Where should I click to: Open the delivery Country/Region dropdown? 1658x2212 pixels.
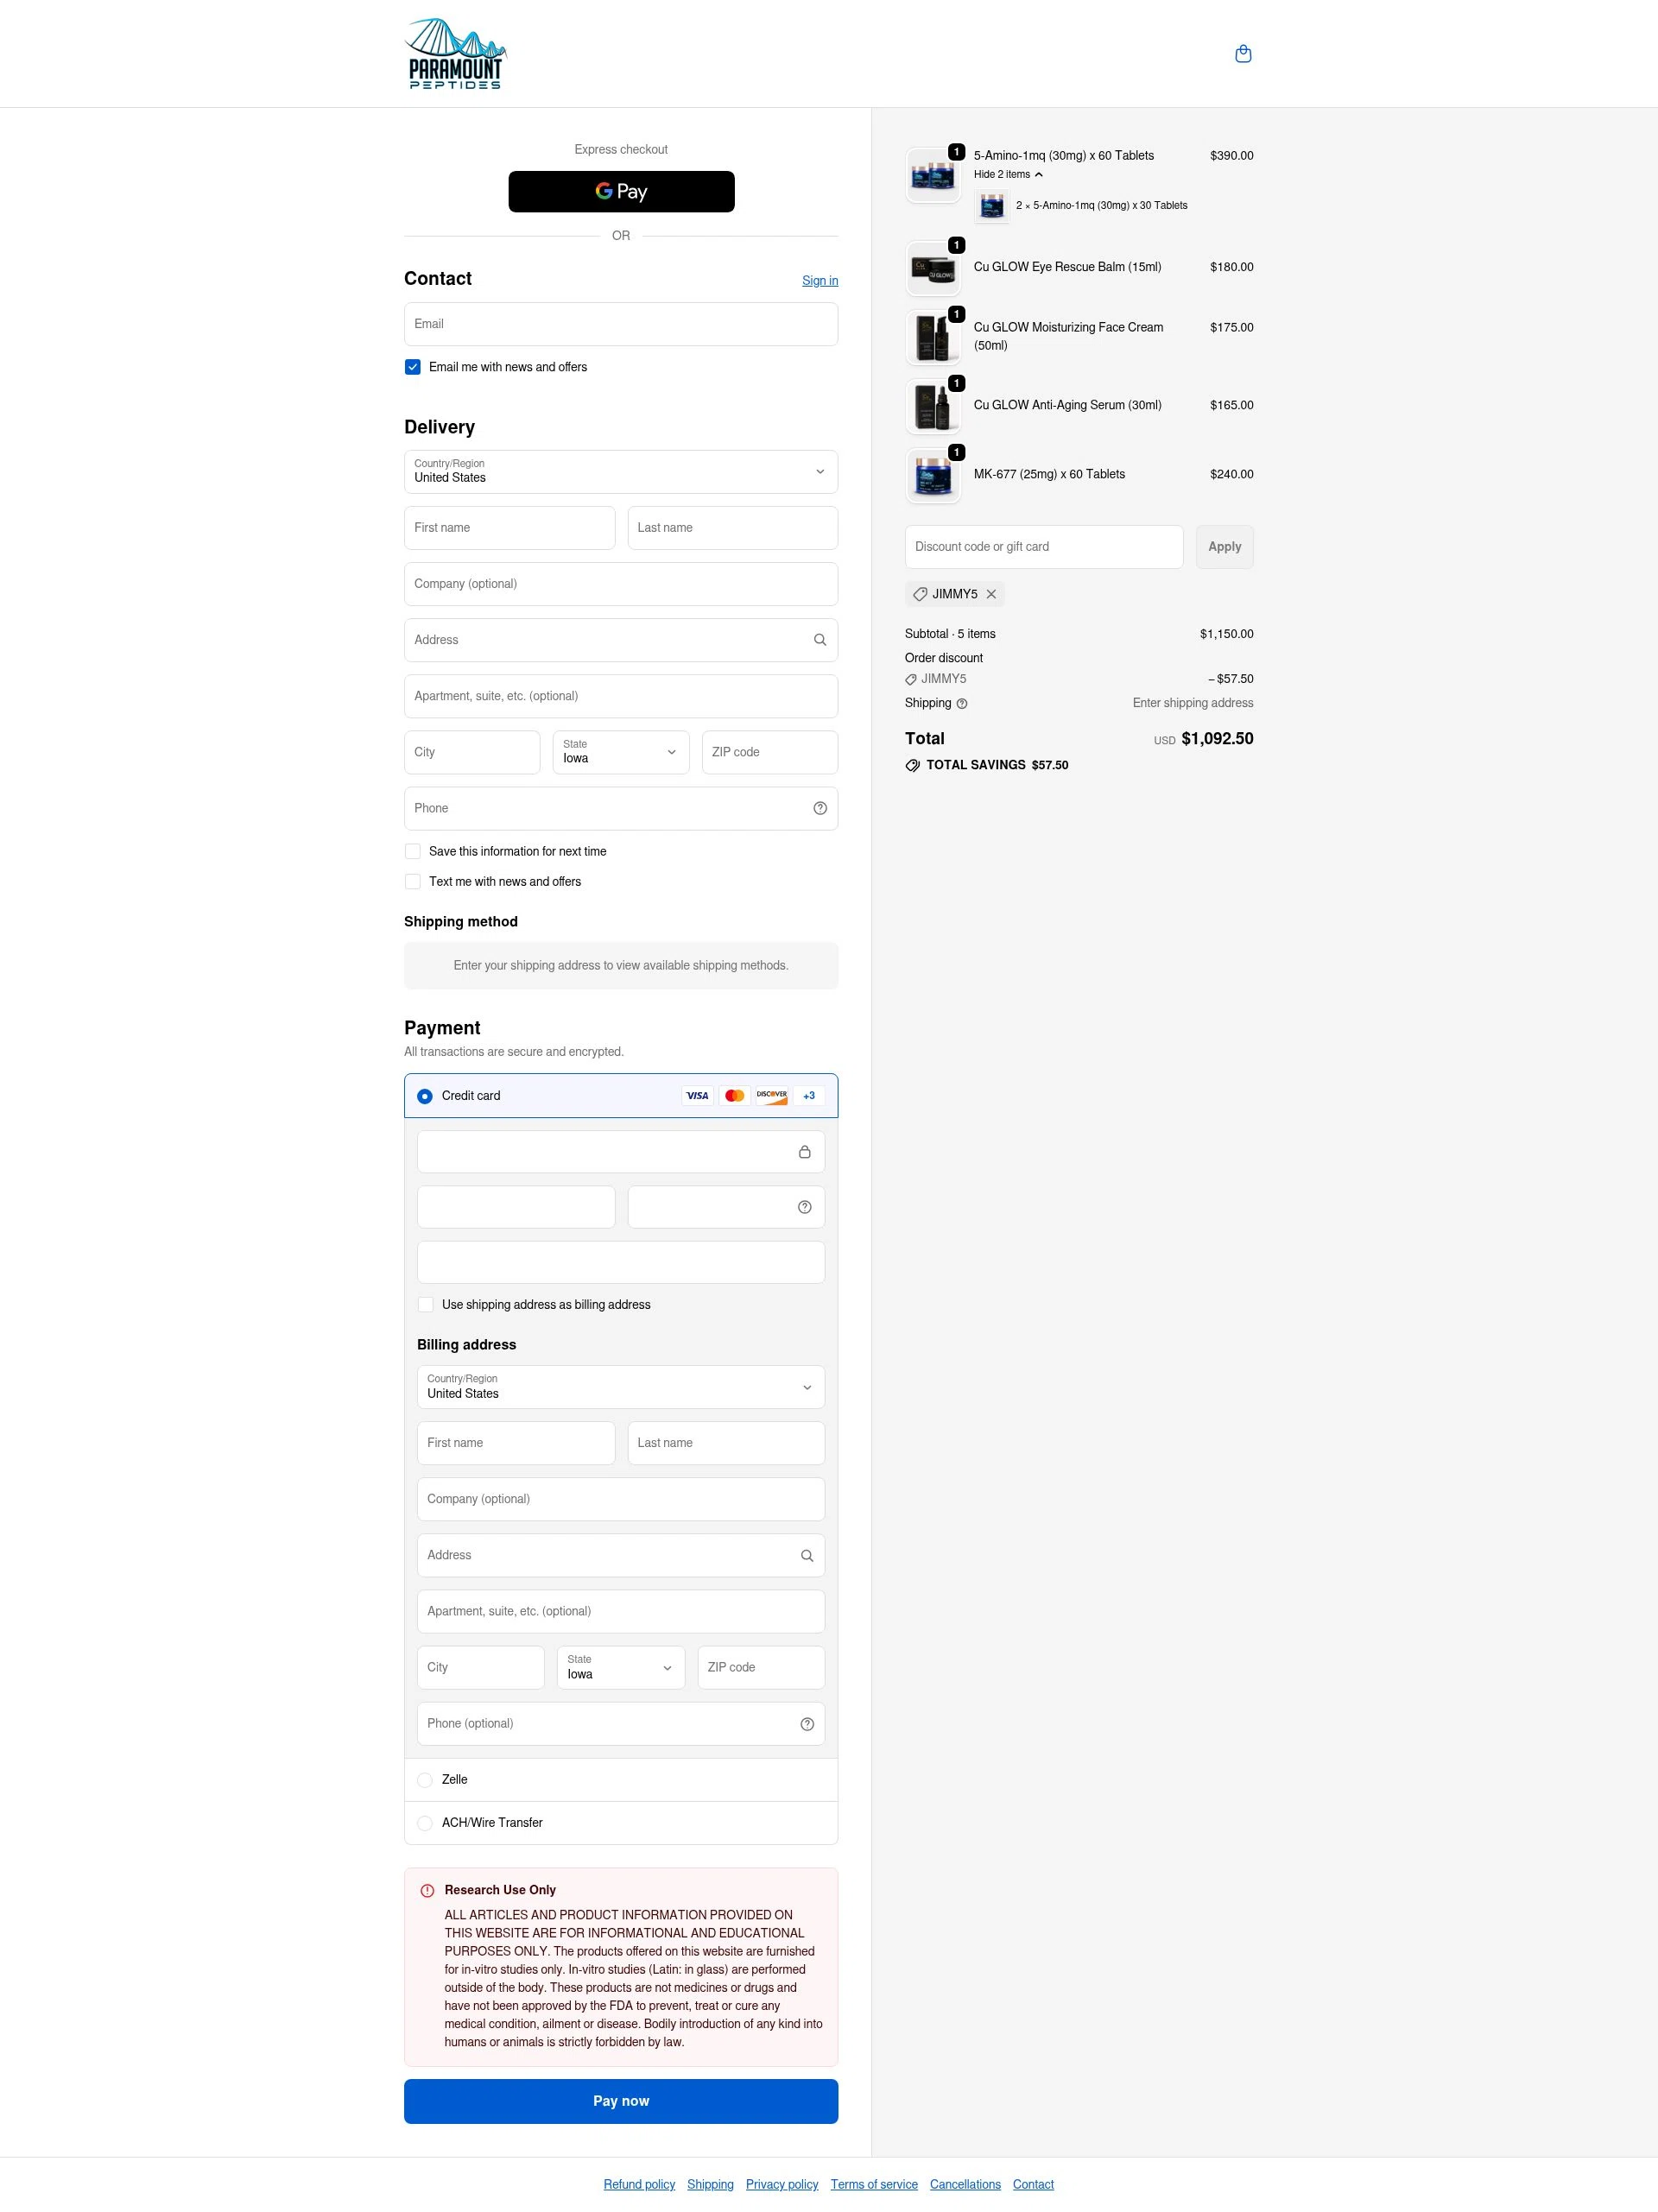(x=620, y=471)
